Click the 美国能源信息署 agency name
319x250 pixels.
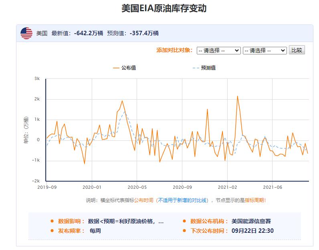pos(251,221)
